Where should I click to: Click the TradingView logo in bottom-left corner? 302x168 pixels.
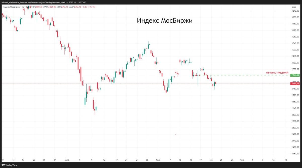click(9, 165)
